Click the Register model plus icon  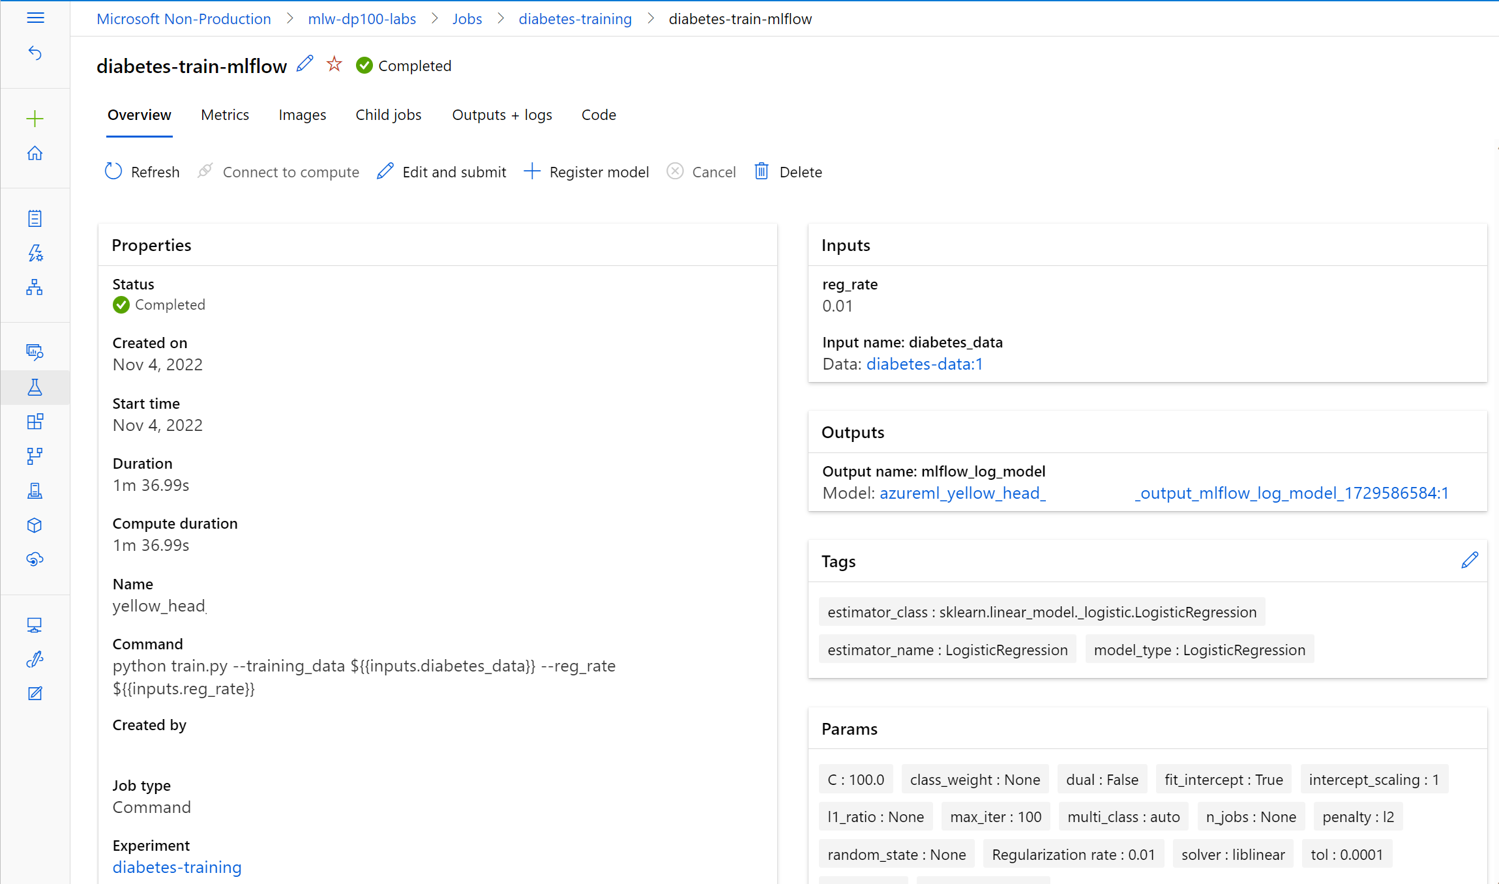[x=530, y=171]
